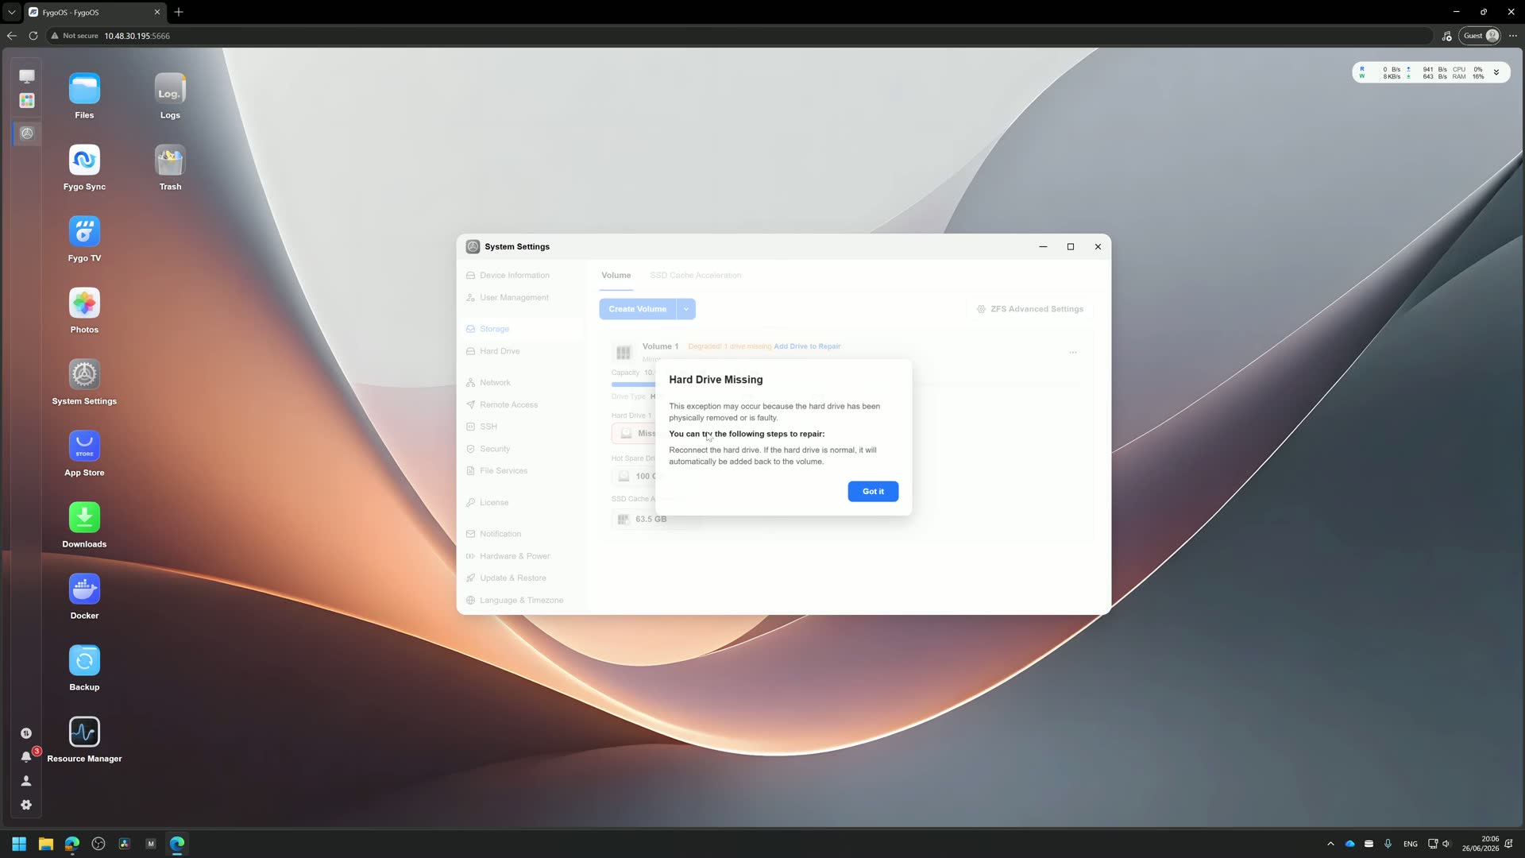Switch to SSD Cache Acceleration tab

pos(696,276)
